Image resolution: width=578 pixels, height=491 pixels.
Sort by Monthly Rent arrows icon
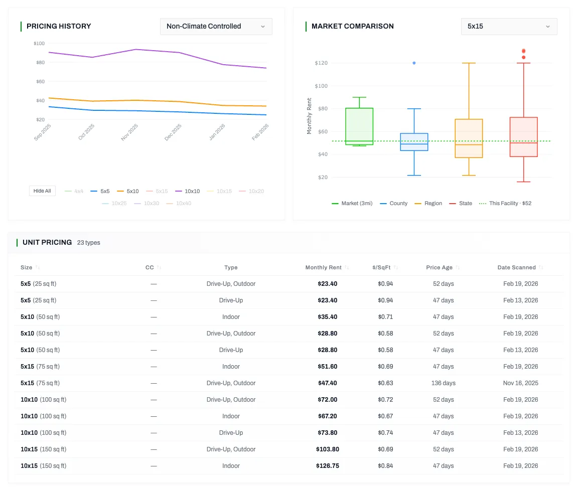pos(347,268)
